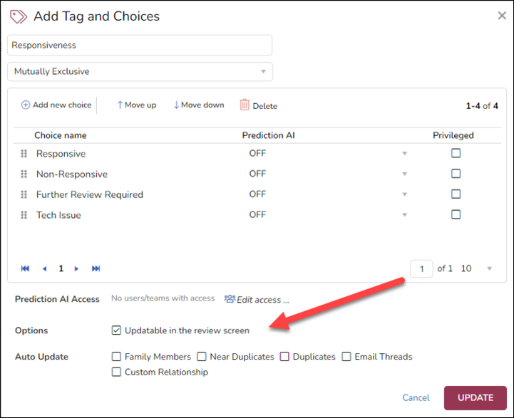Click the Cancel link
The width and height of the screenshot is (514, 418).
416,398
